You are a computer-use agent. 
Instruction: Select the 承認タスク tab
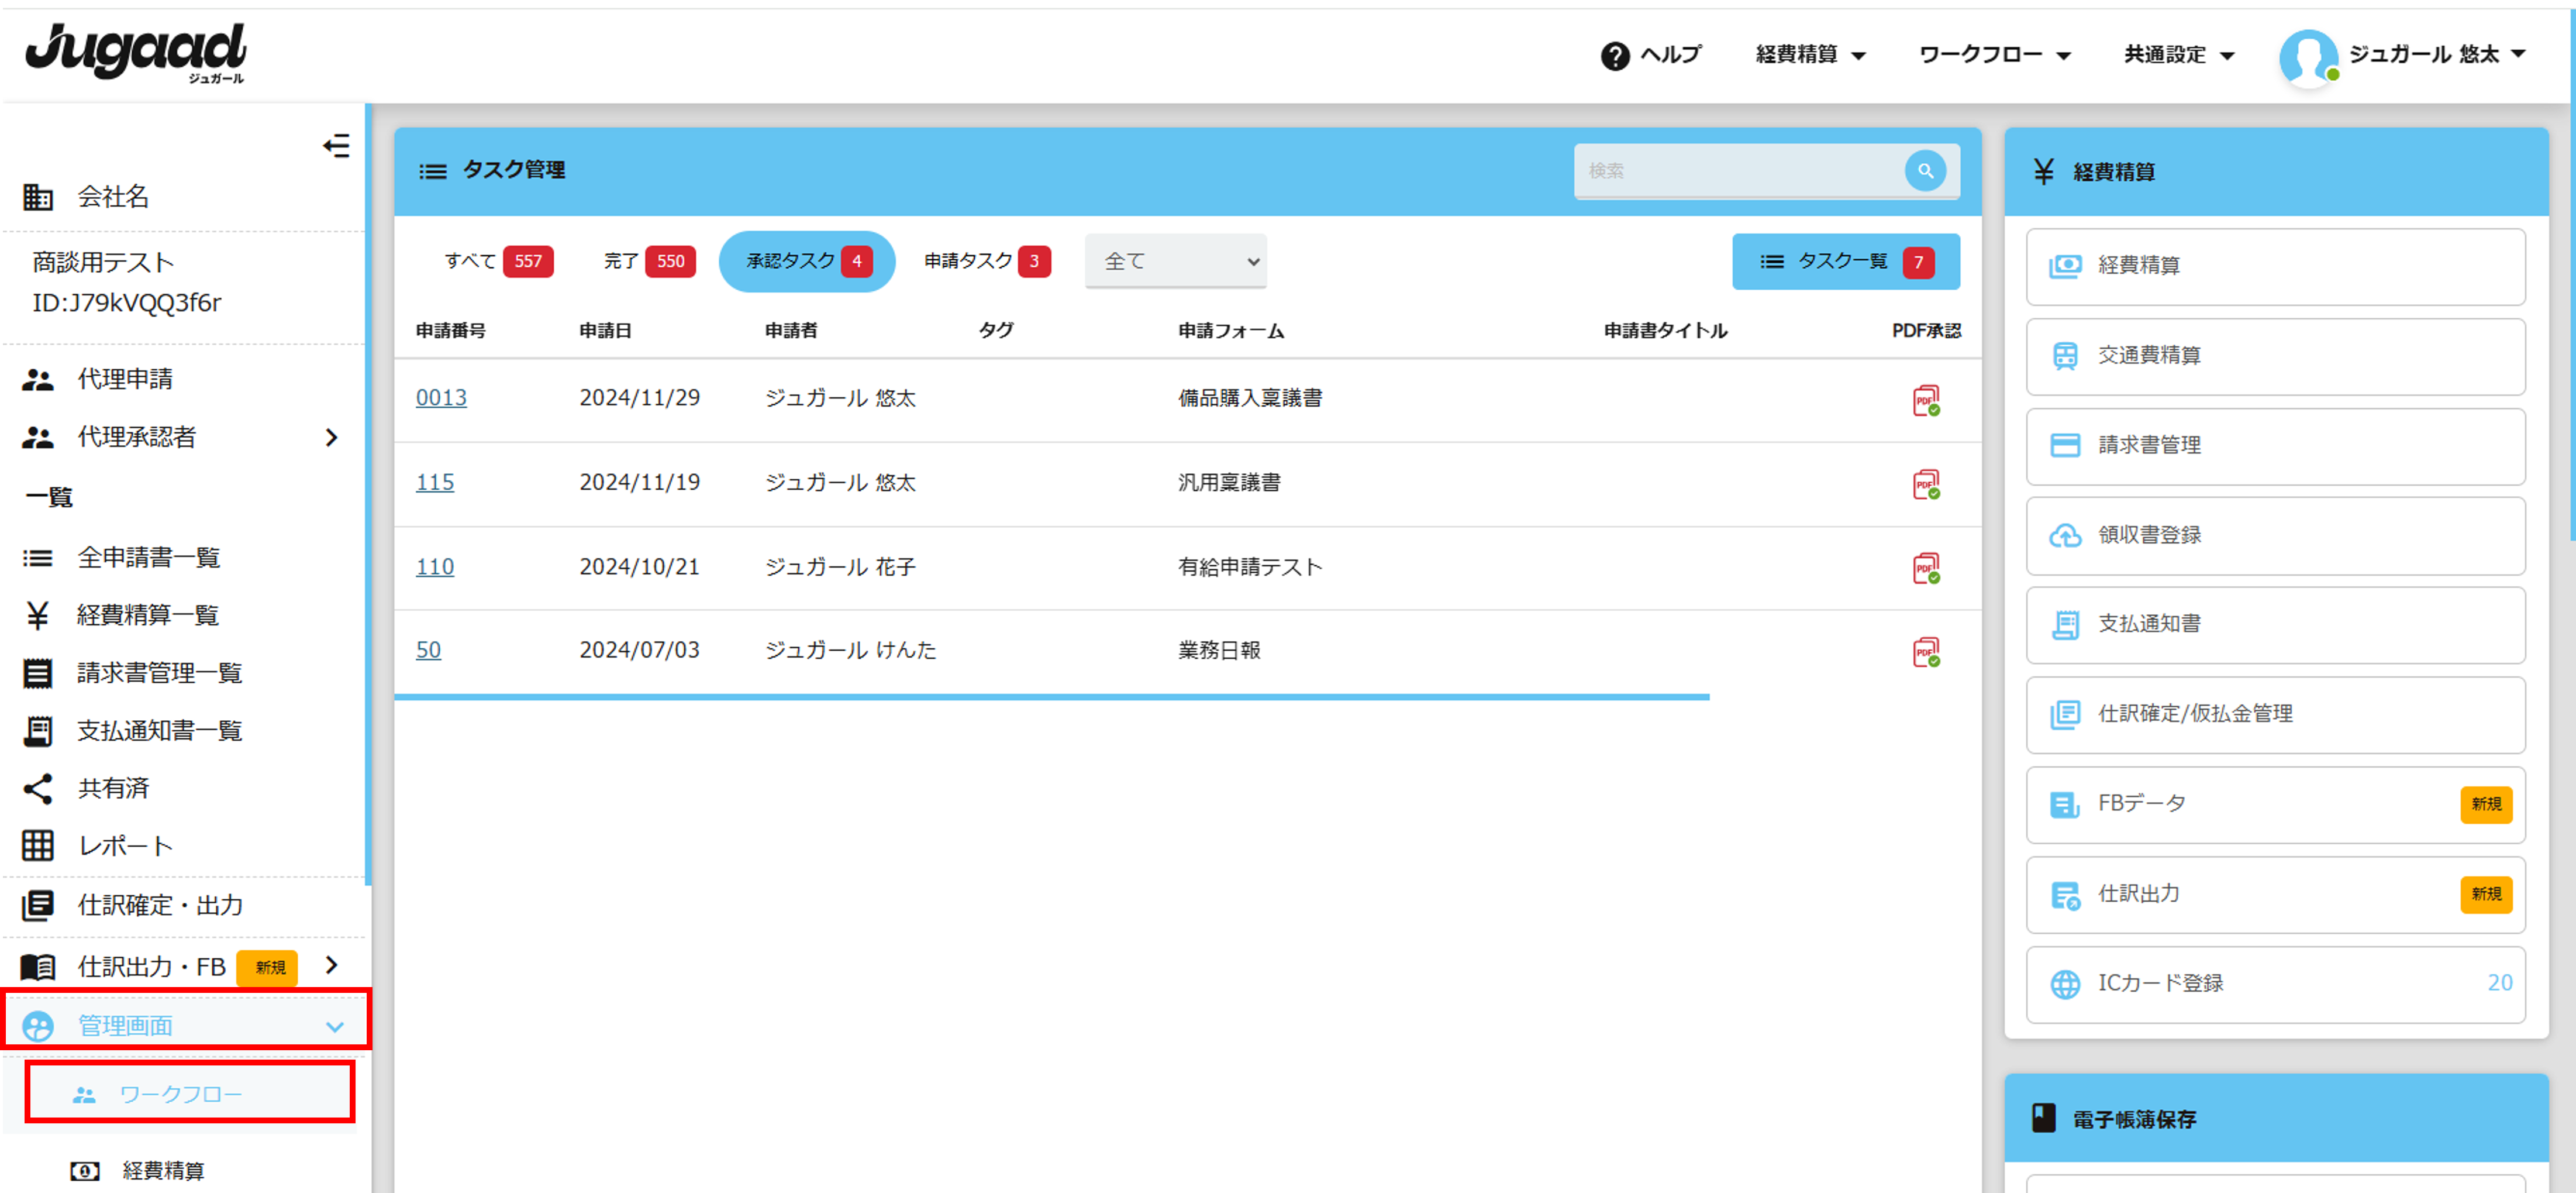tap(807, 261)
